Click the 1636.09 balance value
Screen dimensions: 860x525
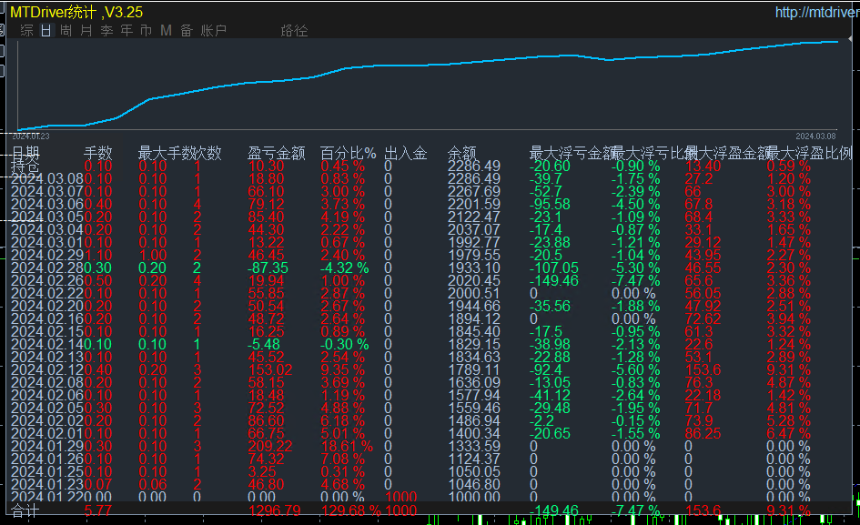tap(474, 382)
